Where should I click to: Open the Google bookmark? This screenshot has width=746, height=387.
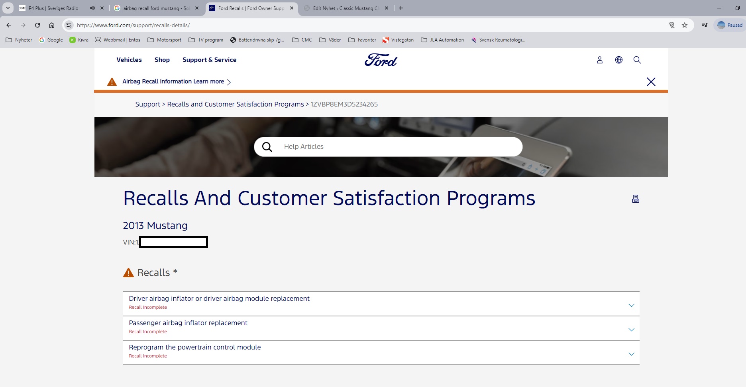(x=51, y=40)
